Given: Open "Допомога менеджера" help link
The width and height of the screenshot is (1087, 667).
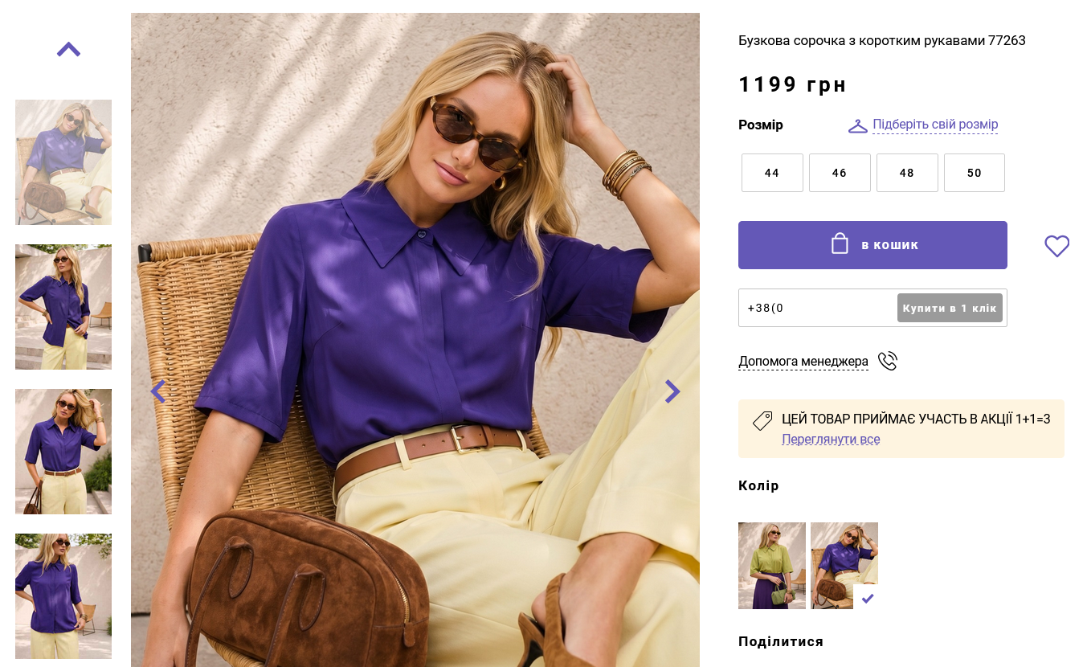Looking at the screenshot, I should tap(803, 362).
